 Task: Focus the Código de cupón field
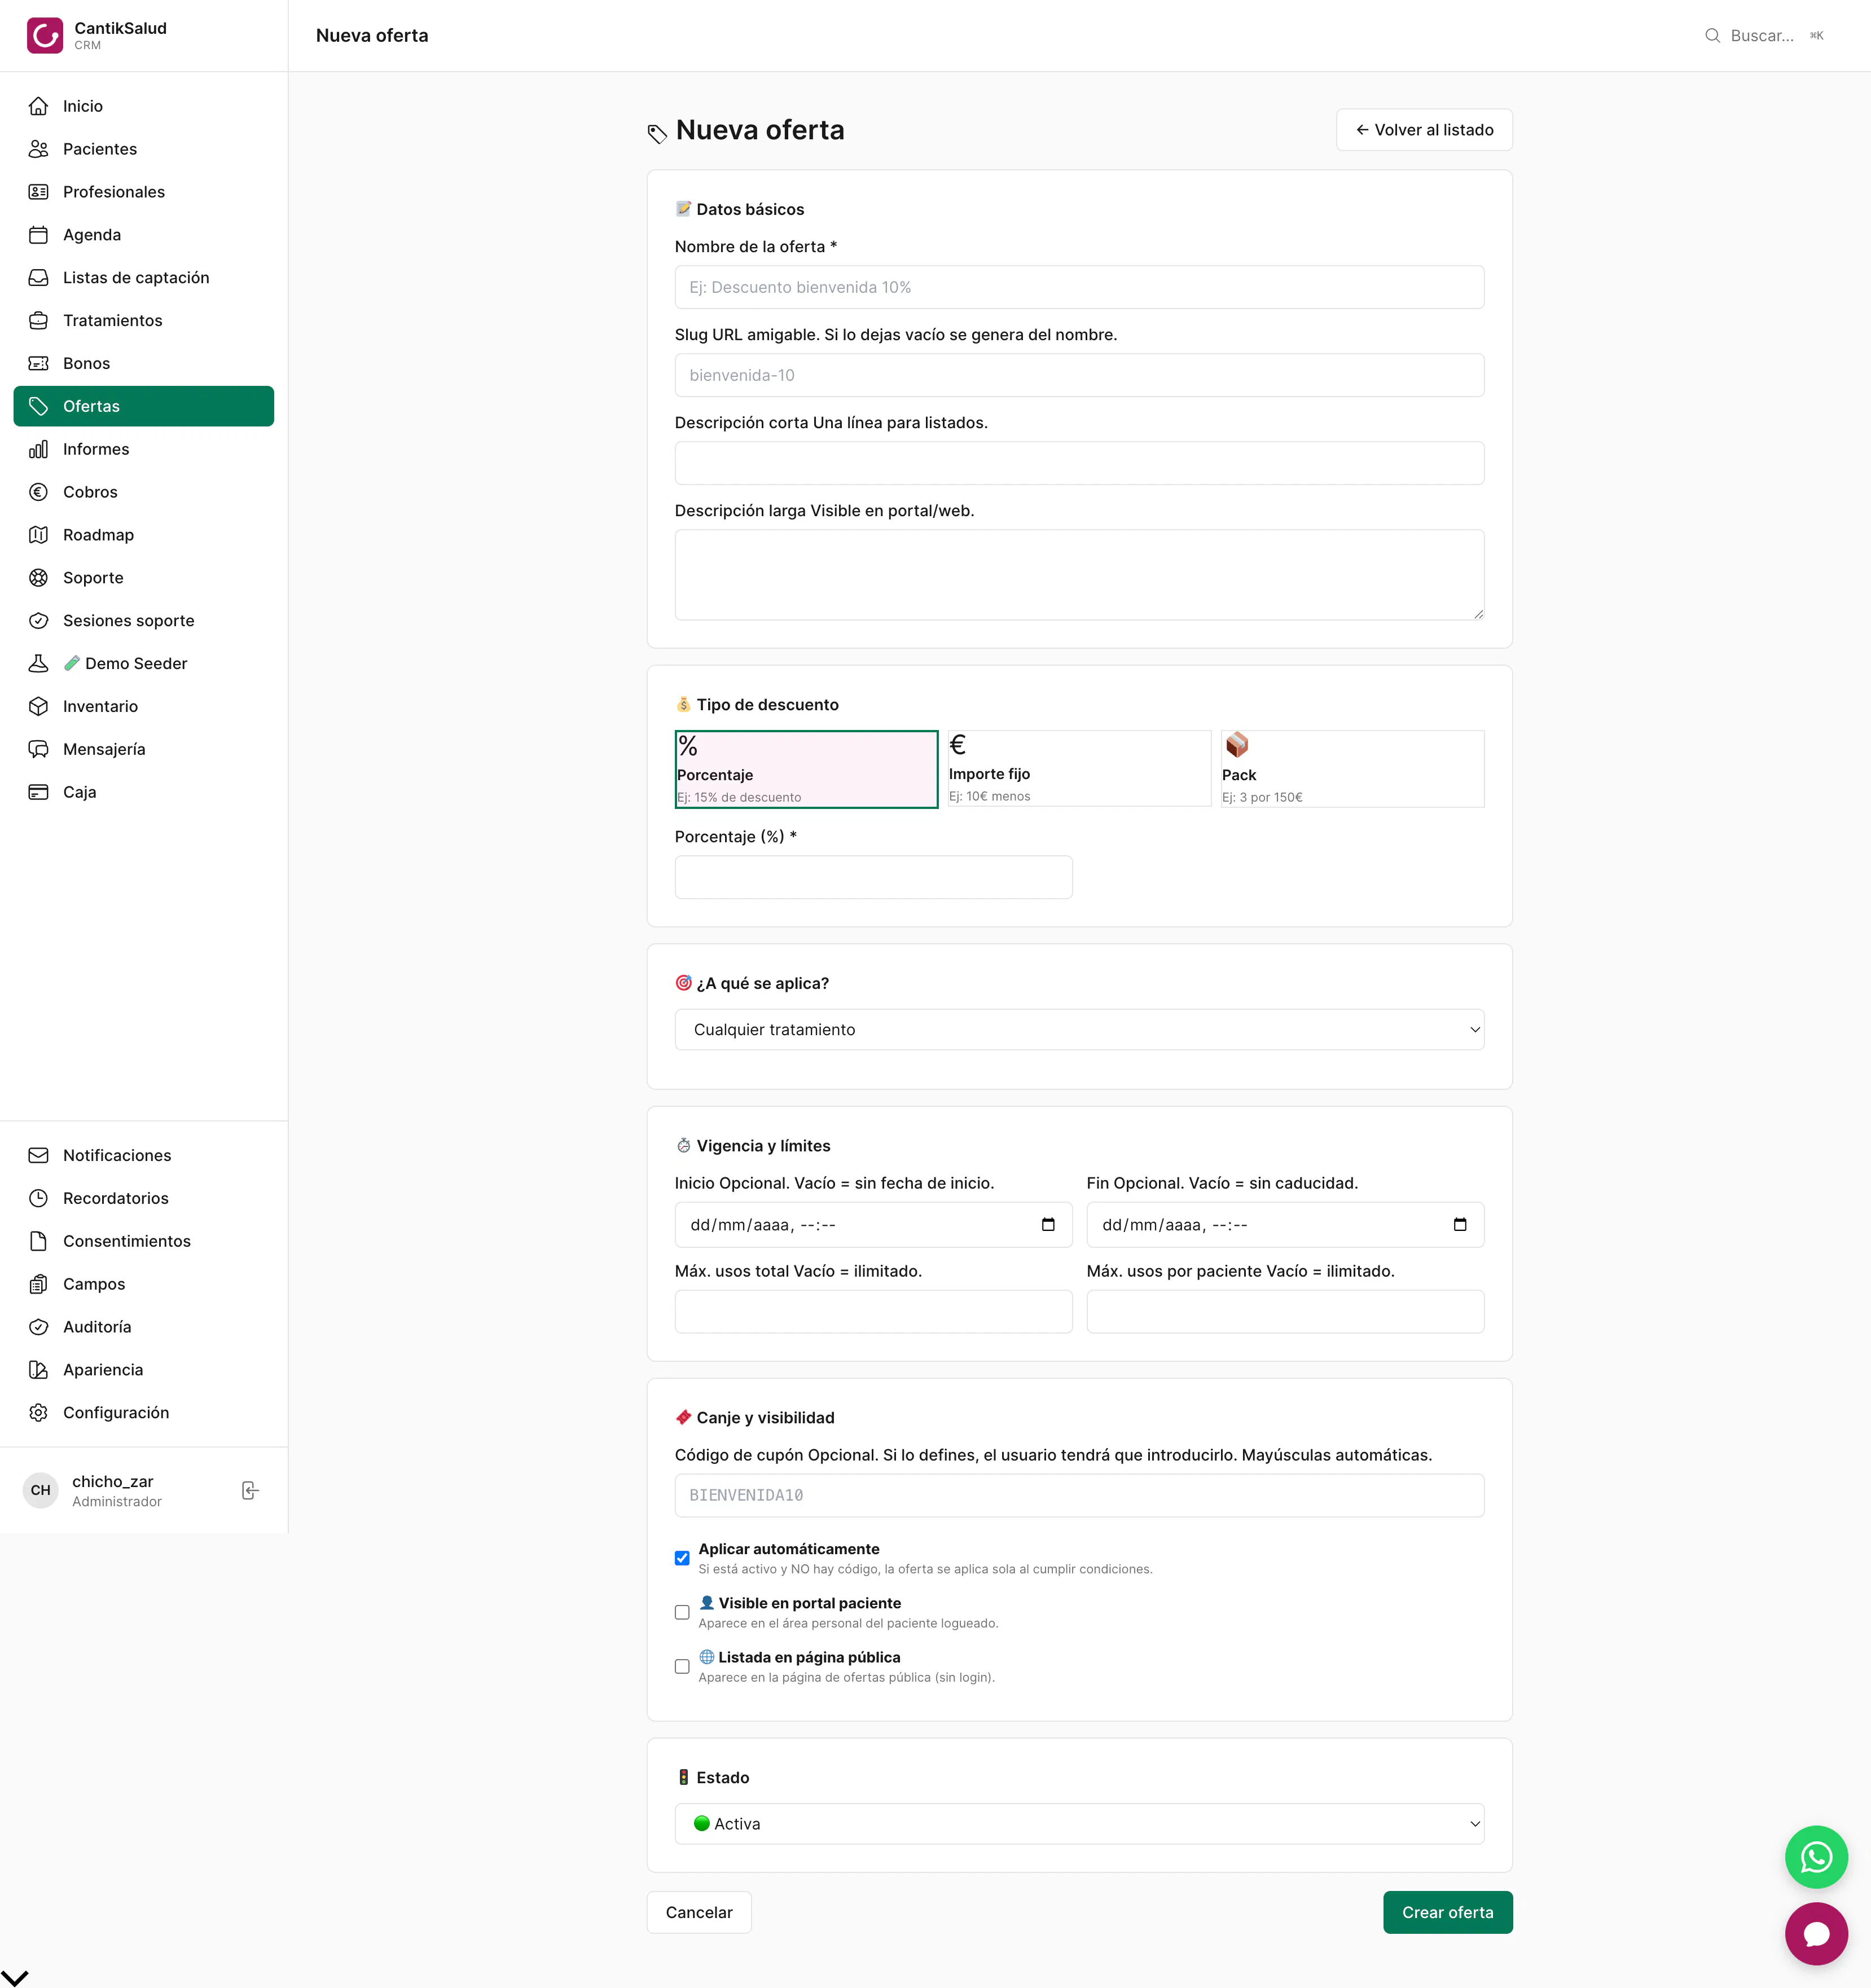point(1079,1496)
